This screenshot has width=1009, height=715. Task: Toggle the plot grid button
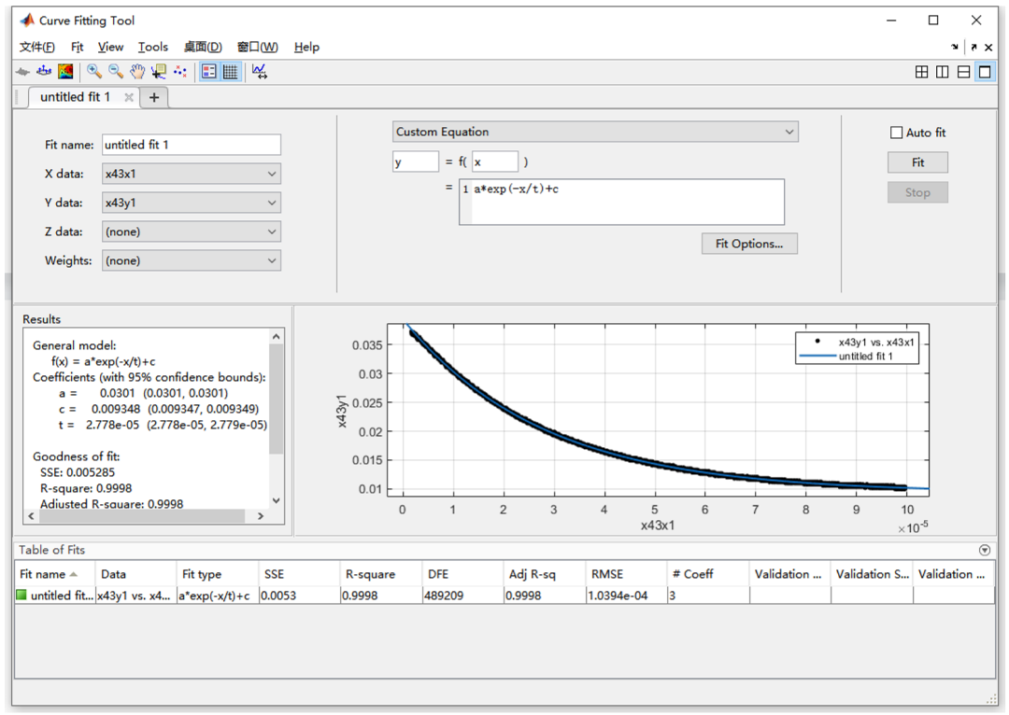click(230, 71)
